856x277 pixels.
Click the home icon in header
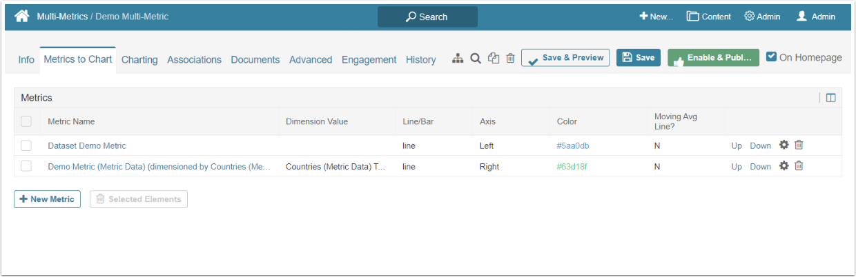pyautogui.click(x=21, y=16)
